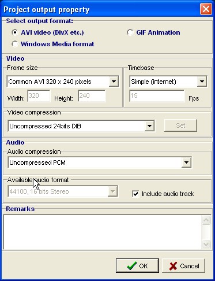The width and height of the screenshot is (215, 281).
Task: Click the Height input field
Action: [x=92, y=95]
